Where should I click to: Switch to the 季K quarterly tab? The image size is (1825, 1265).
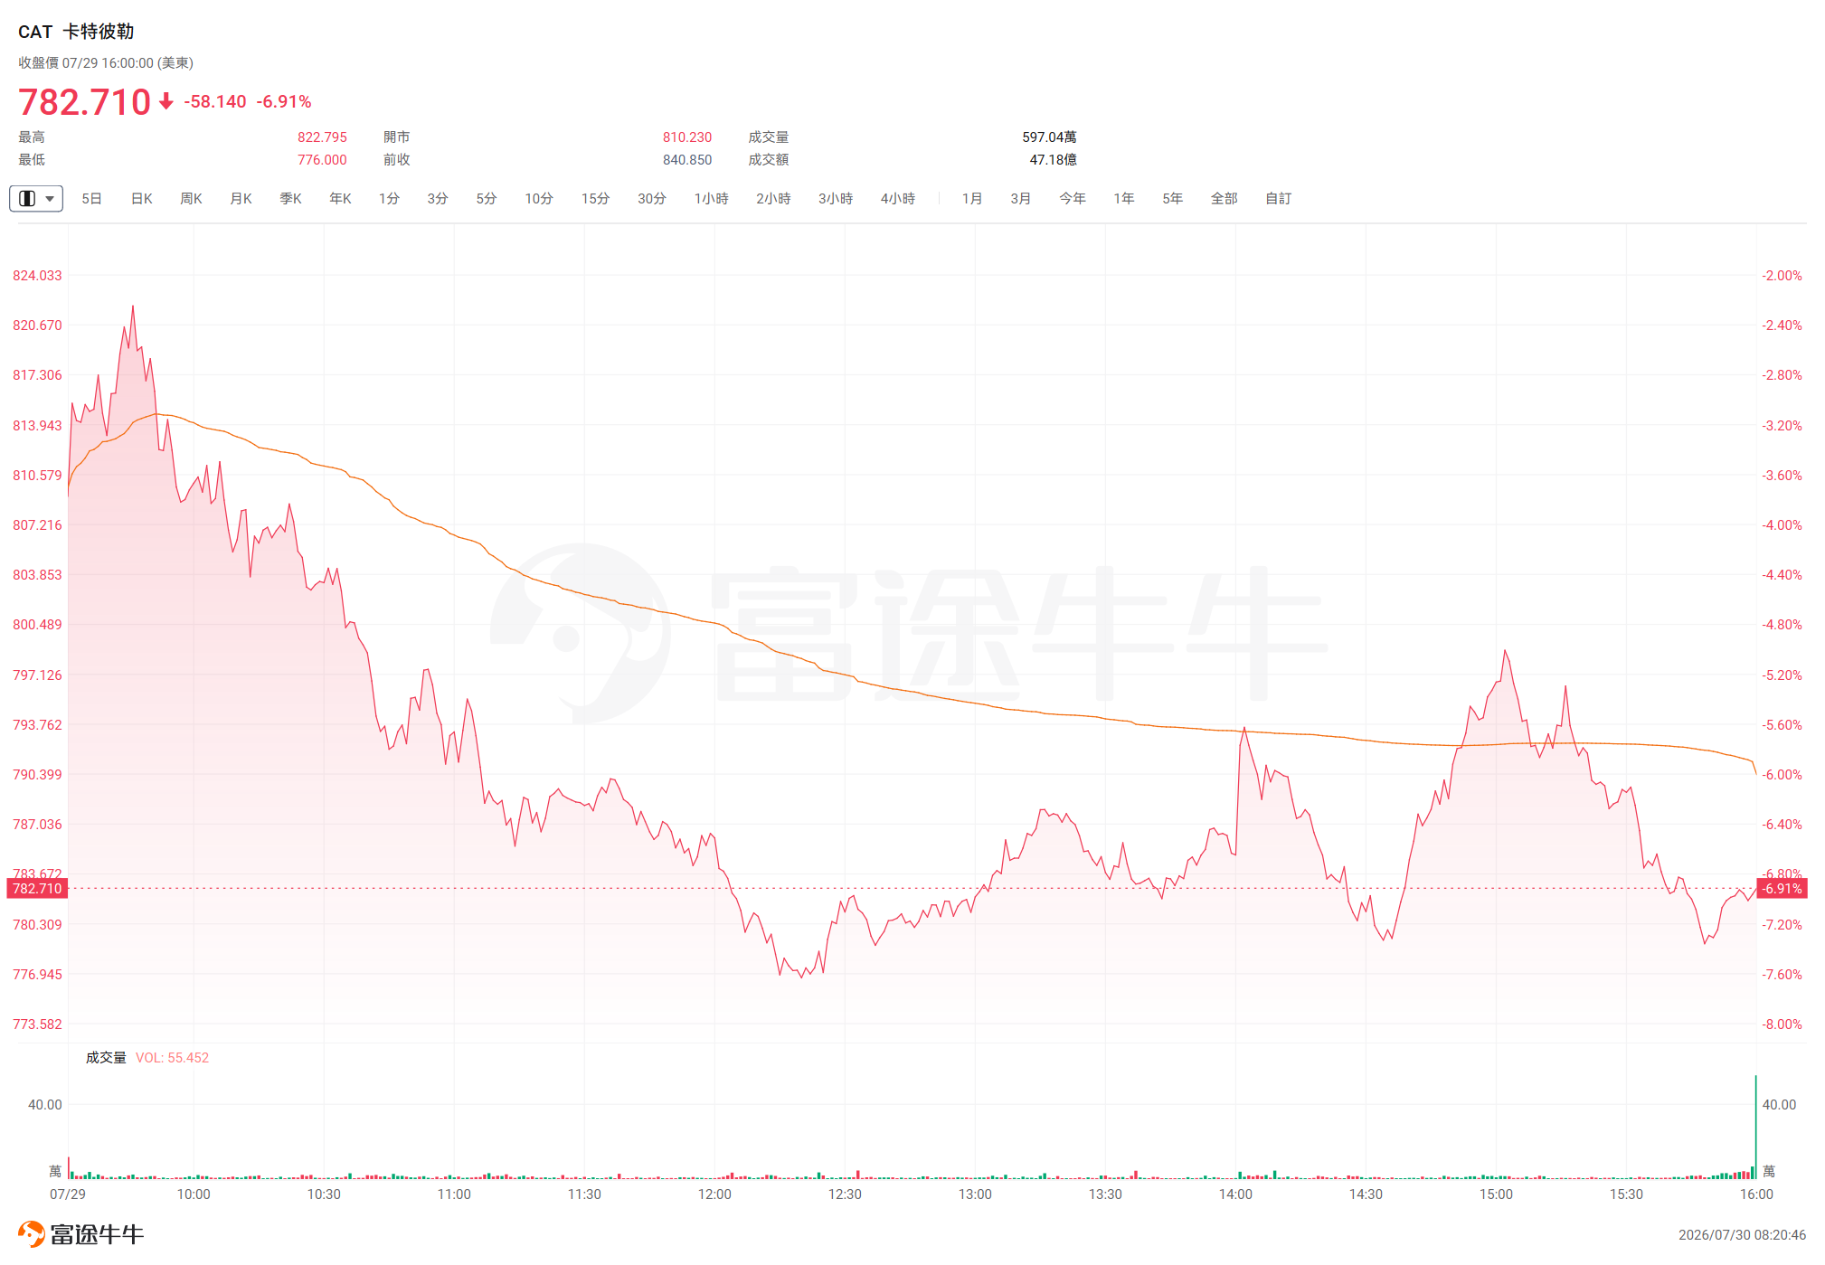pos(290,198)
